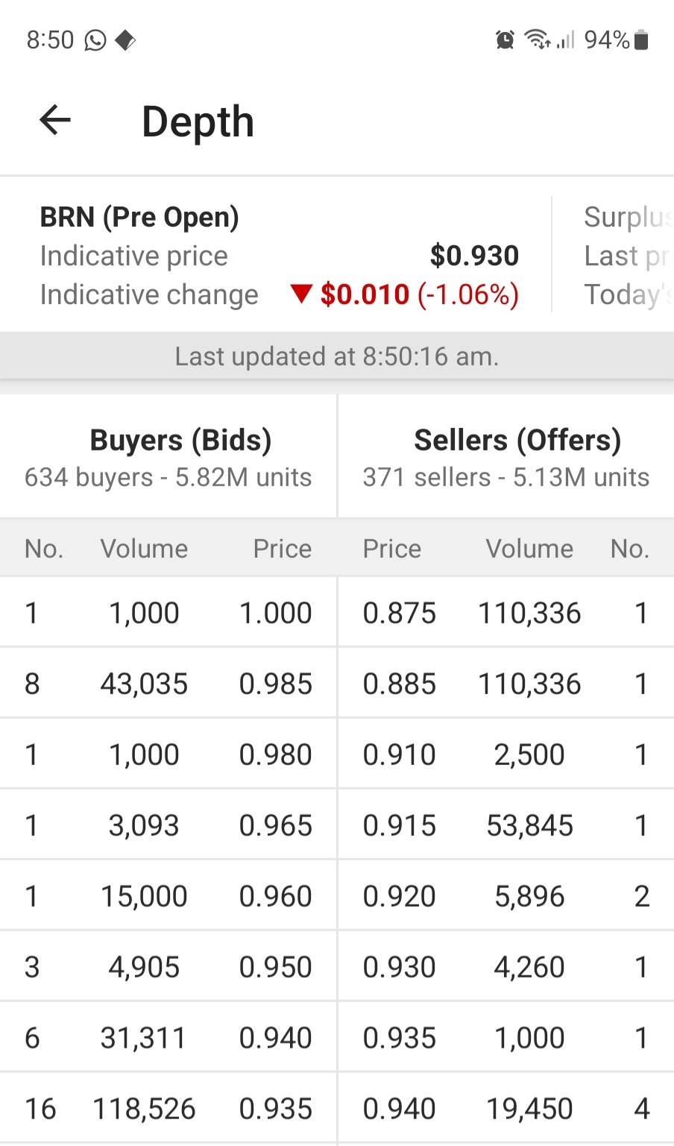Tap the offer at 0.940 price

tap(399, 1109)
